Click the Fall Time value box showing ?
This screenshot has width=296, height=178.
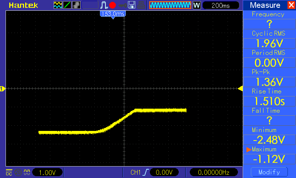click(269, 121)
